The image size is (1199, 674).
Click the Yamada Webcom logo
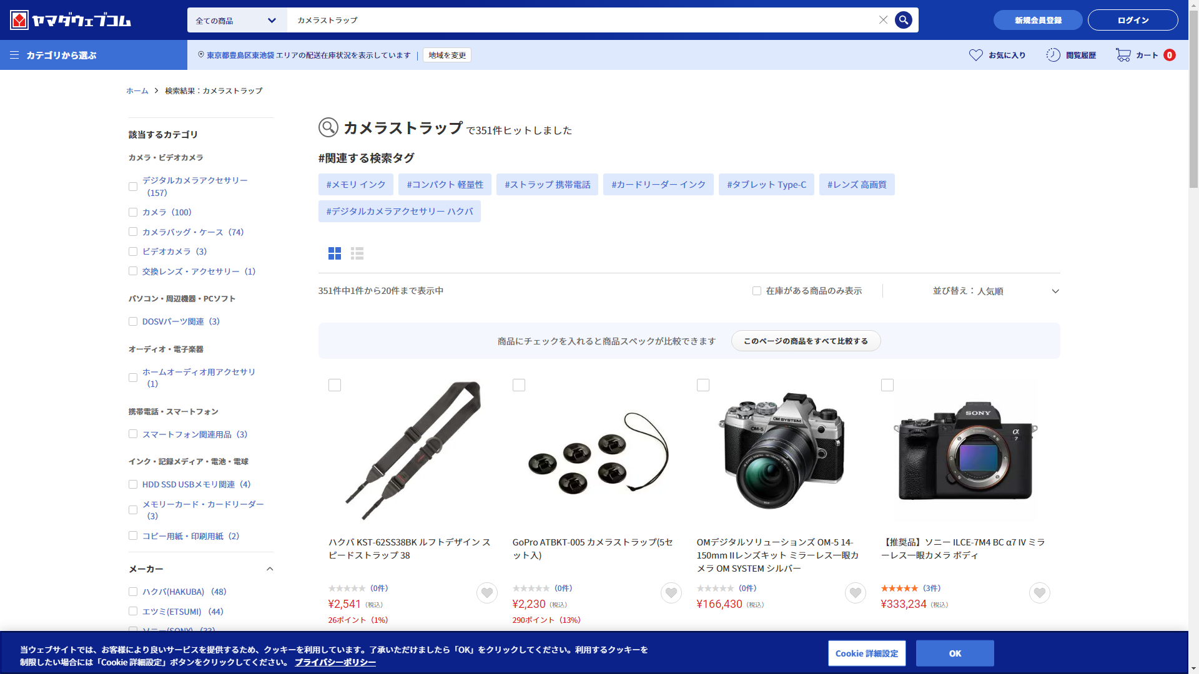click(x=70, y=20)
